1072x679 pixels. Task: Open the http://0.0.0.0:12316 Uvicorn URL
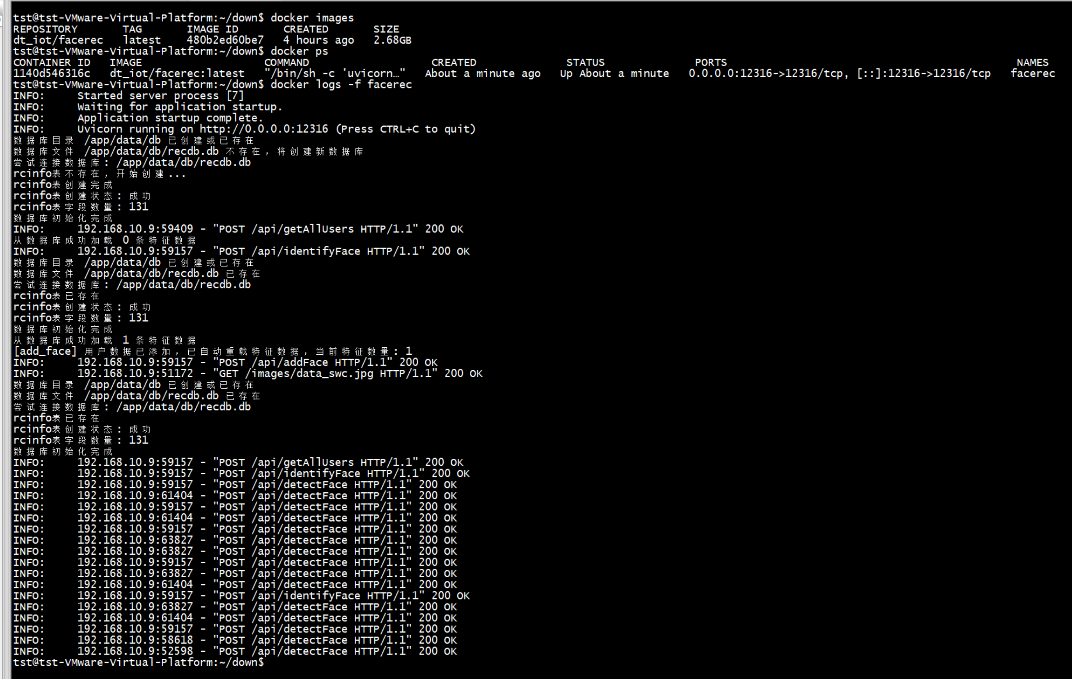pos(264,129)
